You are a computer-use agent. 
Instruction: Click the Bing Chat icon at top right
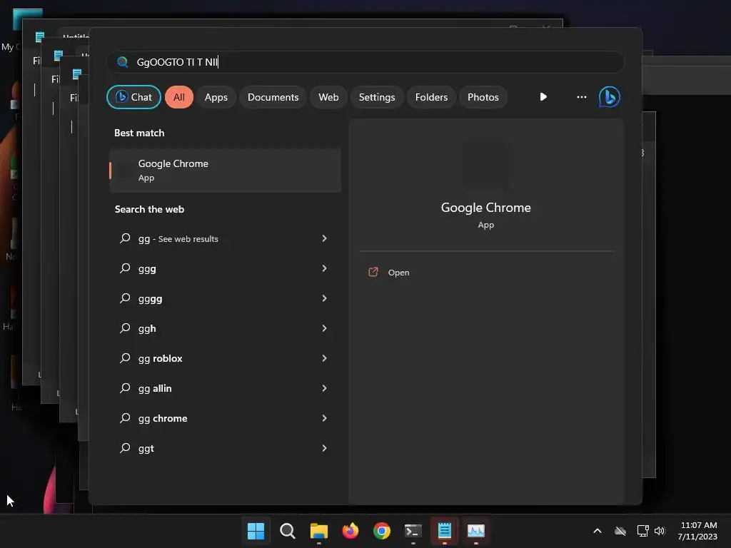pyautogui.click(x=609, y=97)
